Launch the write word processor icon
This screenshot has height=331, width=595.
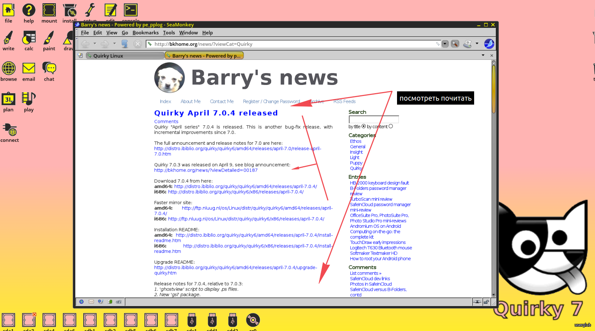[9, 41]
